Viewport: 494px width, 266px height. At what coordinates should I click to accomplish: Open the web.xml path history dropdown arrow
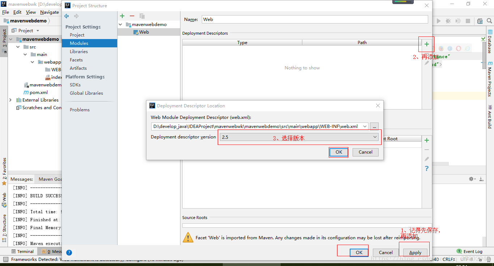click(x=365, y=126)
